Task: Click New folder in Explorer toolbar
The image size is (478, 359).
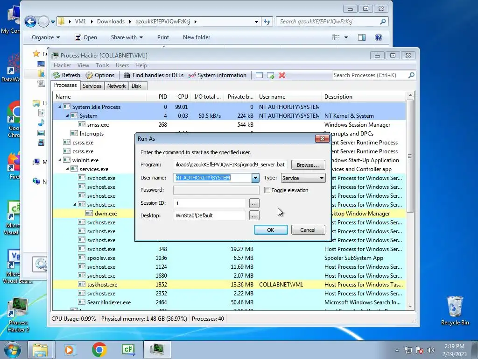Action: (x=197, y=37)
